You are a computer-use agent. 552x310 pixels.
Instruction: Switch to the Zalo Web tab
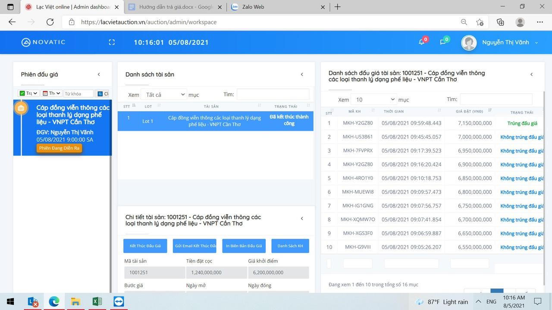[276, 7]
